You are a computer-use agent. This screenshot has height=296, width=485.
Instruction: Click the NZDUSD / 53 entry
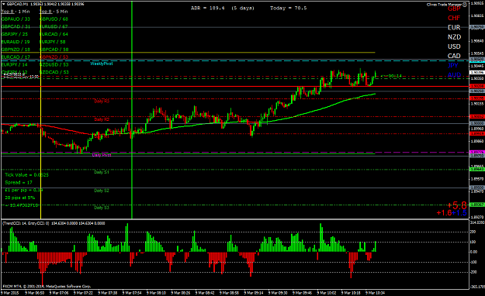pos(54,64)
